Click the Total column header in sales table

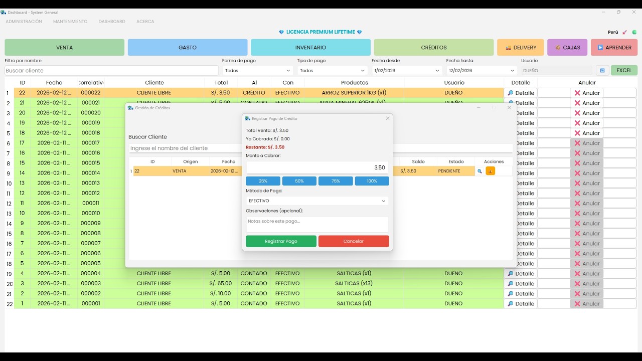point(221,83)
